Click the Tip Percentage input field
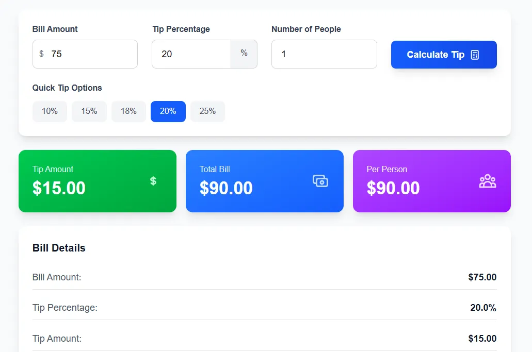The width and height of the screenshot is (532, 352). click(191, 54)
